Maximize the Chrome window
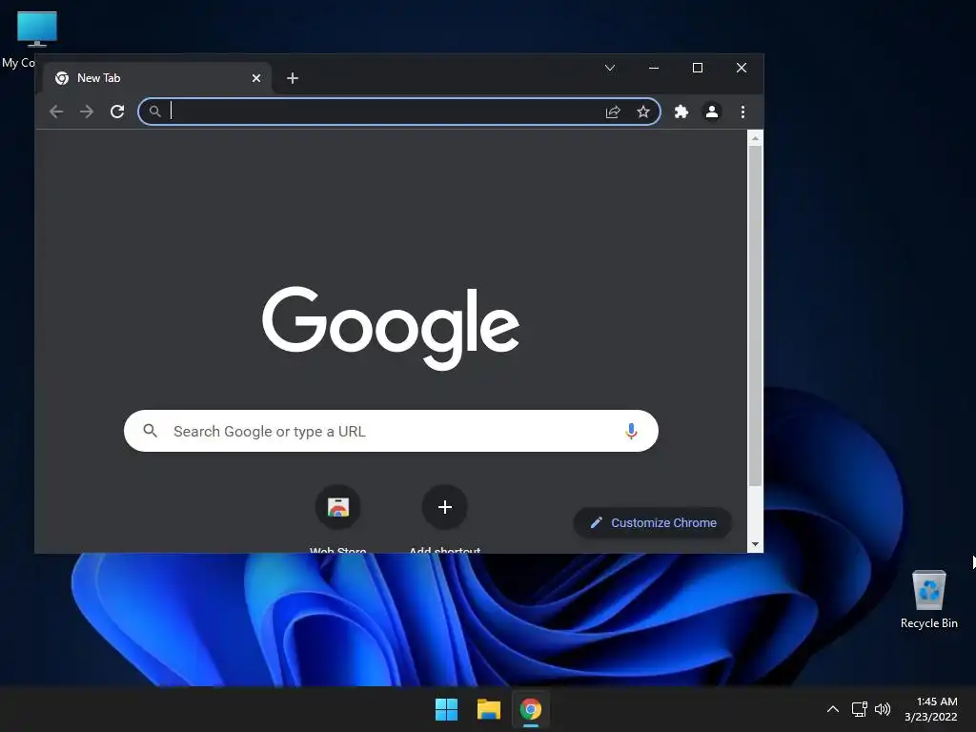 [698, 68]
